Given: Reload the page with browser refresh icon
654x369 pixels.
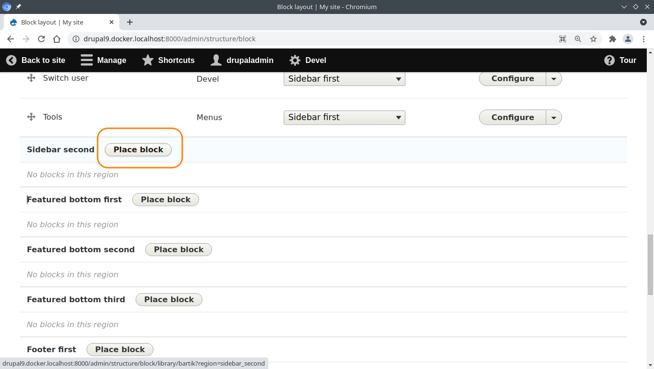Looking at the screenshot, I should coord(41,39).
